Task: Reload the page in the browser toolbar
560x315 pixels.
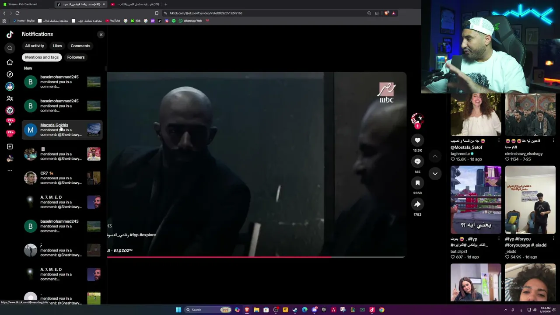Action: click(x=17, y=13)
